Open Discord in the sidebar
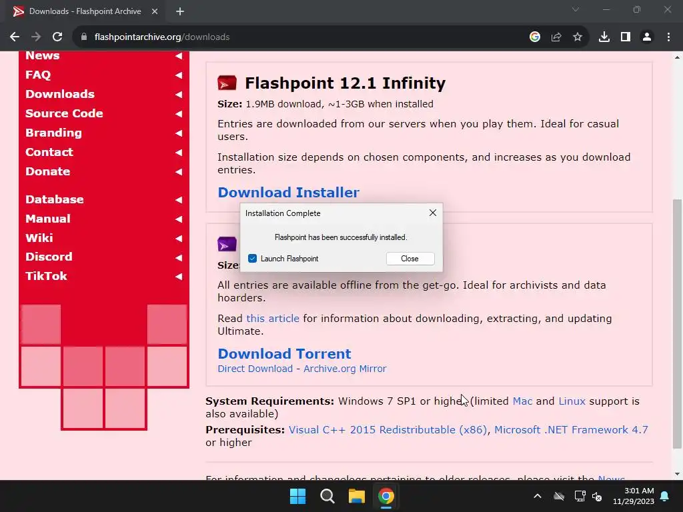Image resolution: width=683 pixels, height=512 pixels. (49, 257)
